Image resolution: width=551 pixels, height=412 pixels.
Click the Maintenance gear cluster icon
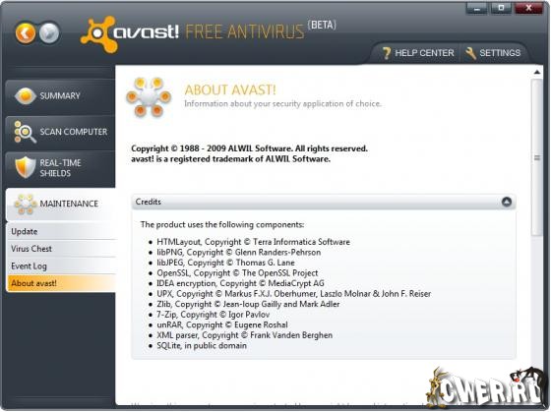[x=25, y=205]
